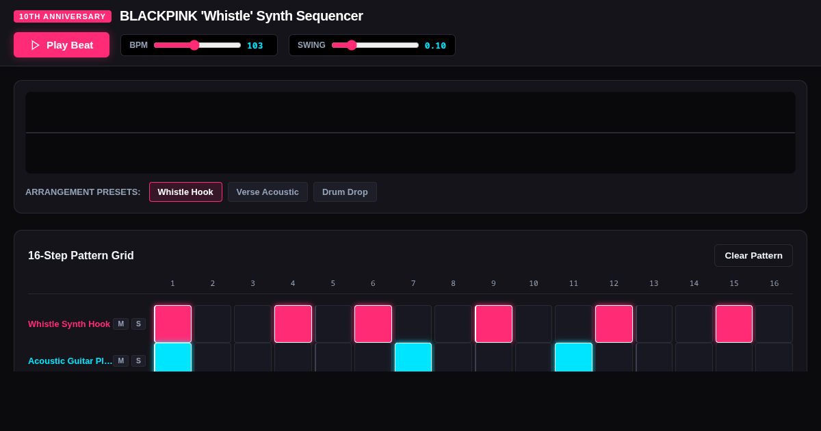Click the Clear Pattern button

tap(753, 255)
